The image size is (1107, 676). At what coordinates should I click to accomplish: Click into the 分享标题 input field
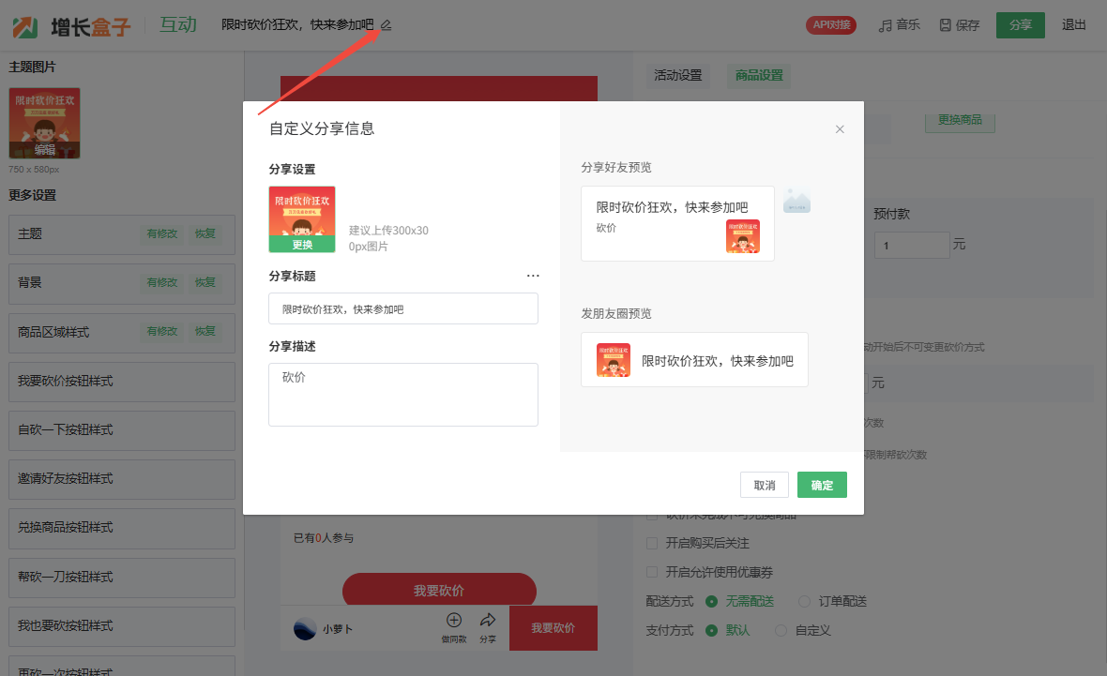point(402,308)
